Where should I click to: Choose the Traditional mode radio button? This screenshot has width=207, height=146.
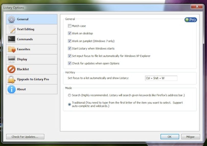70,104
